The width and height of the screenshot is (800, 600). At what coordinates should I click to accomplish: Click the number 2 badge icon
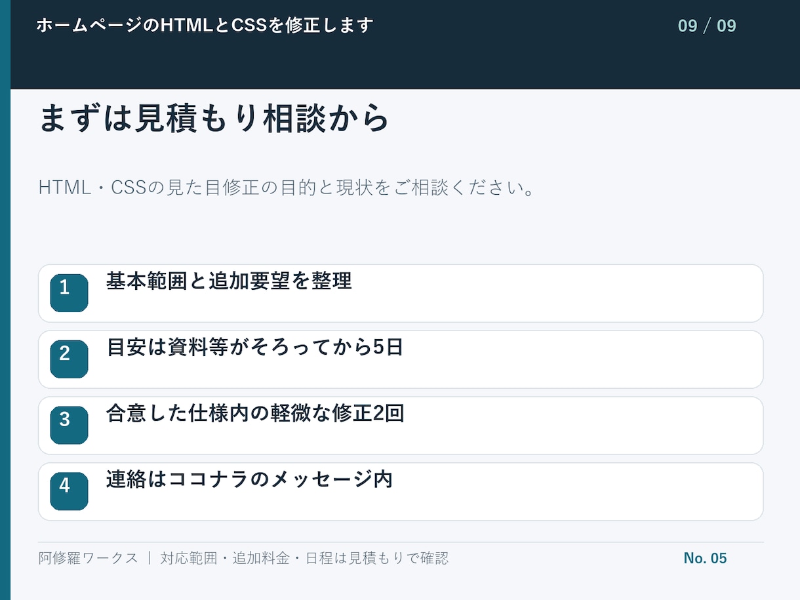click(x=69, y=359)
